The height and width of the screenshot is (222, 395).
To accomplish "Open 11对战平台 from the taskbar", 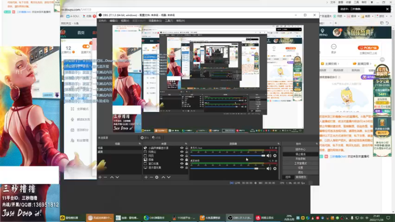I will pyautogui.click(x=184, y=218).
